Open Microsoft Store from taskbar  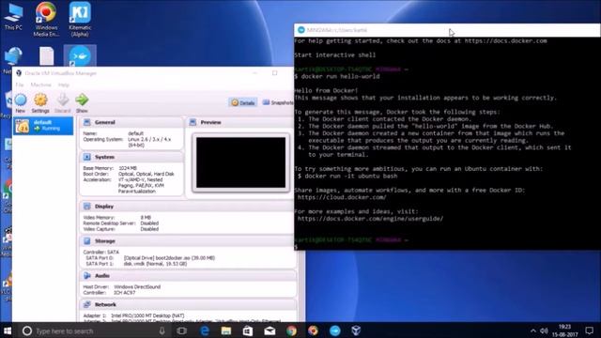tap(248, 330)
